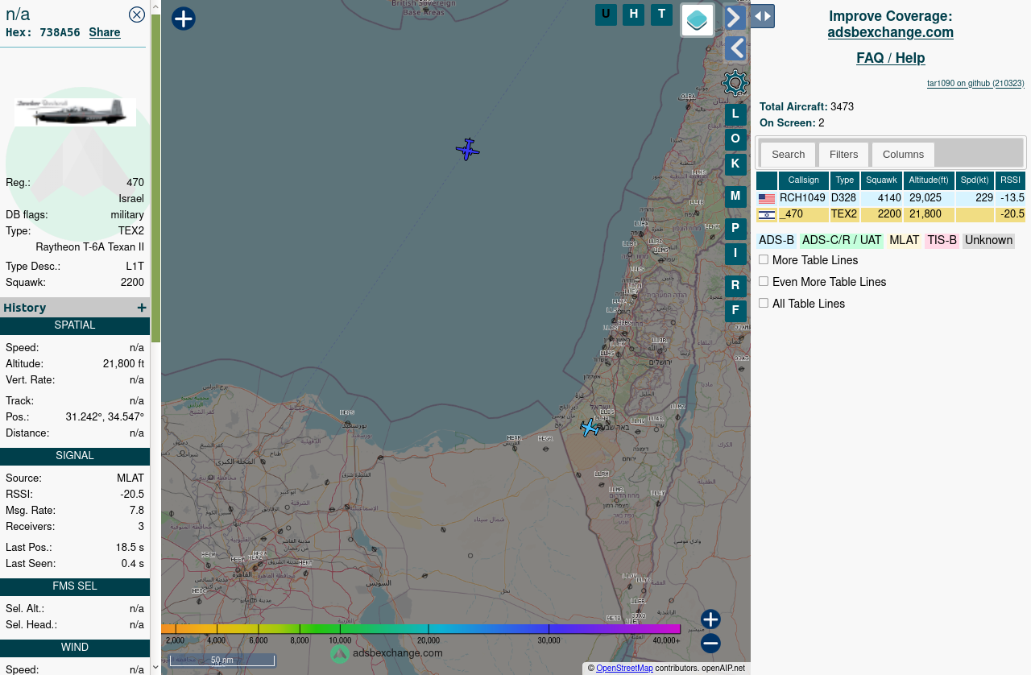
Task: Click the round plus button at map top-left
Action: pos(184,19)
